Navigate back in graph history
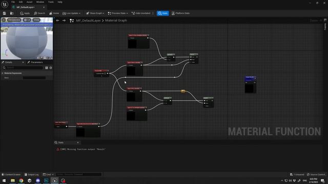Image resolution: width=328 pixels, height=184 pixels. (57, 20)
